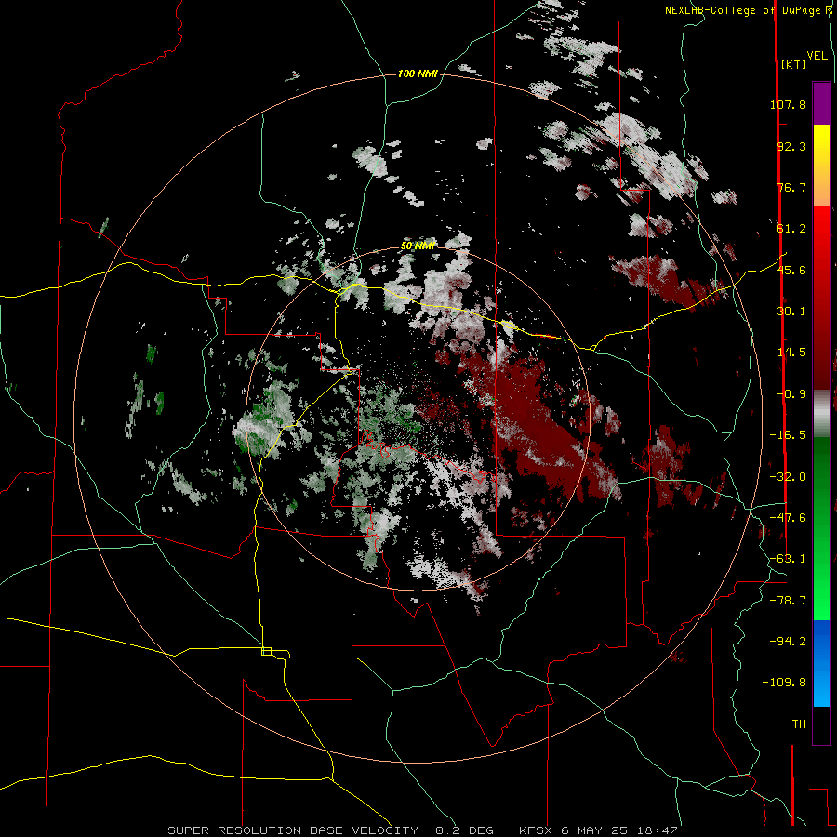The width and height of the screenshot is (837, 837).
Task: Click the [KT] units label
Action: click(x=793, y=64)
